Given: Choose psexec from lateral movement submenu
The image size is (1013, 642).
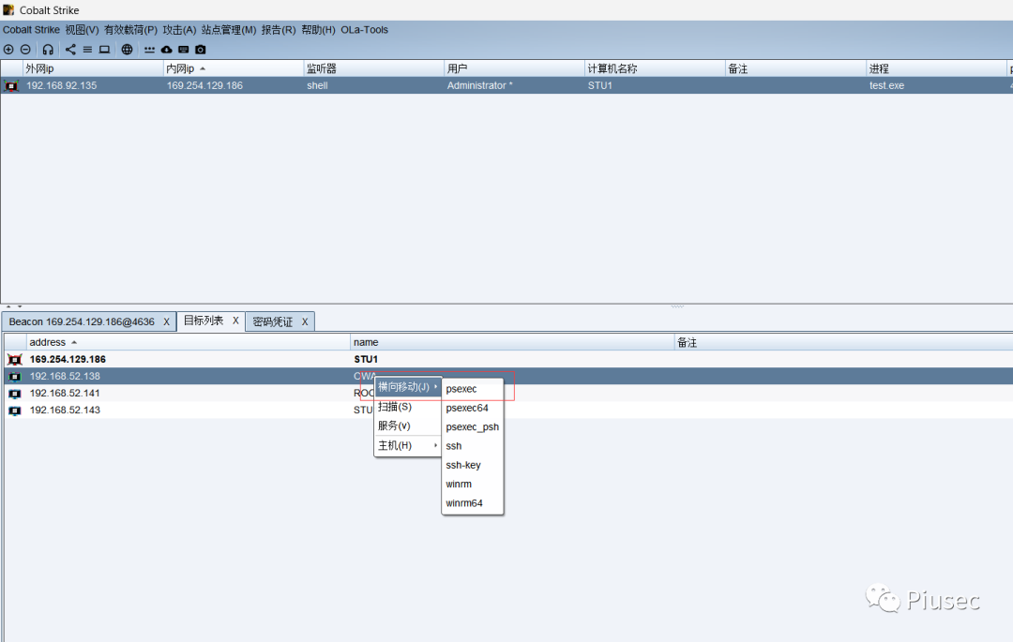Looking at the screenshot, I should point(472,389).
